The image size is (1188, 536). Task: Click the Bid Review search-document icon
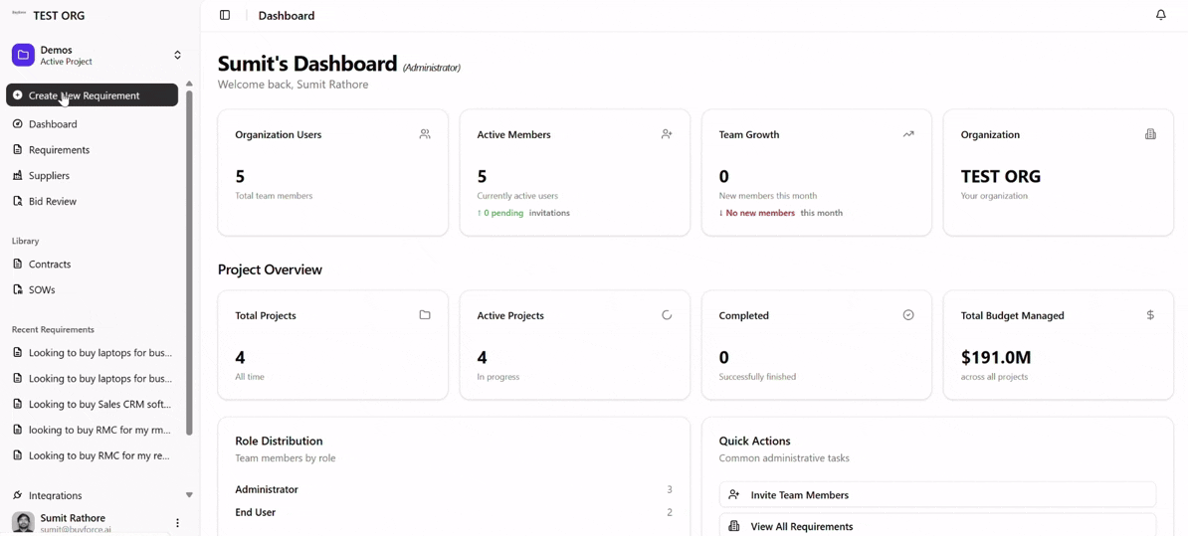(18, 202)
